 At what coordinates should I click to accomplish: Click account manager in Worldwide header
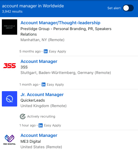pos(33,6)
